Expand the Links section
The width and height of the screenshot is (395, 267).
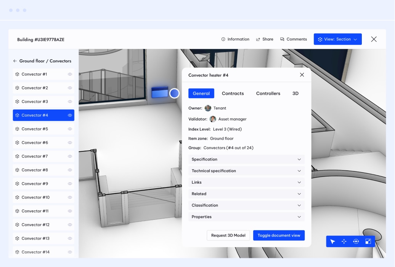coord(246,182)
